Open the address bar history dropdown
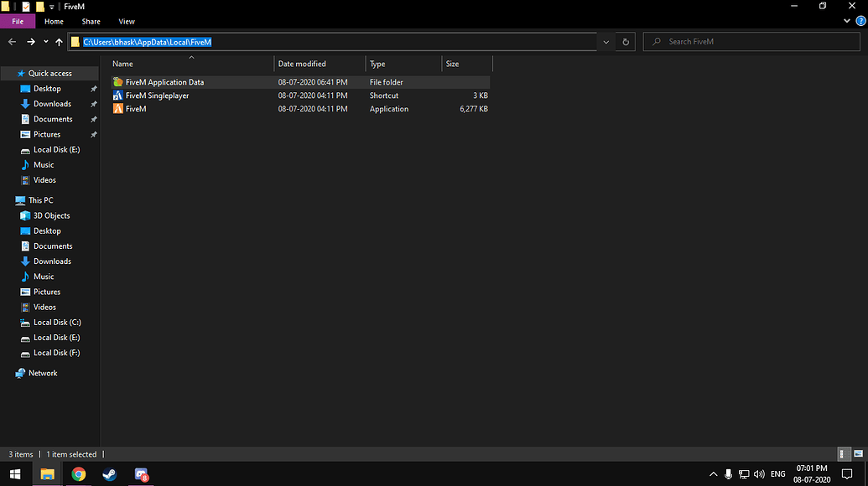868x486 pixels. (606, 41)
